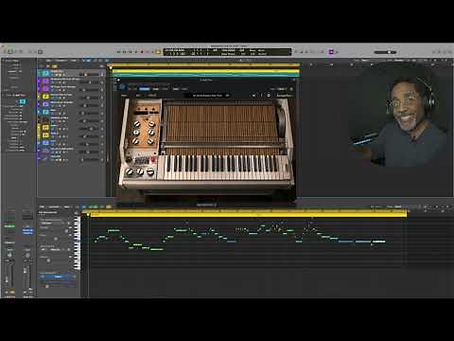The image size is (454, 341).
Task: Click the bottom-left knob of the six-knob group
Action: pyautogui.click(x=135, y=141)
